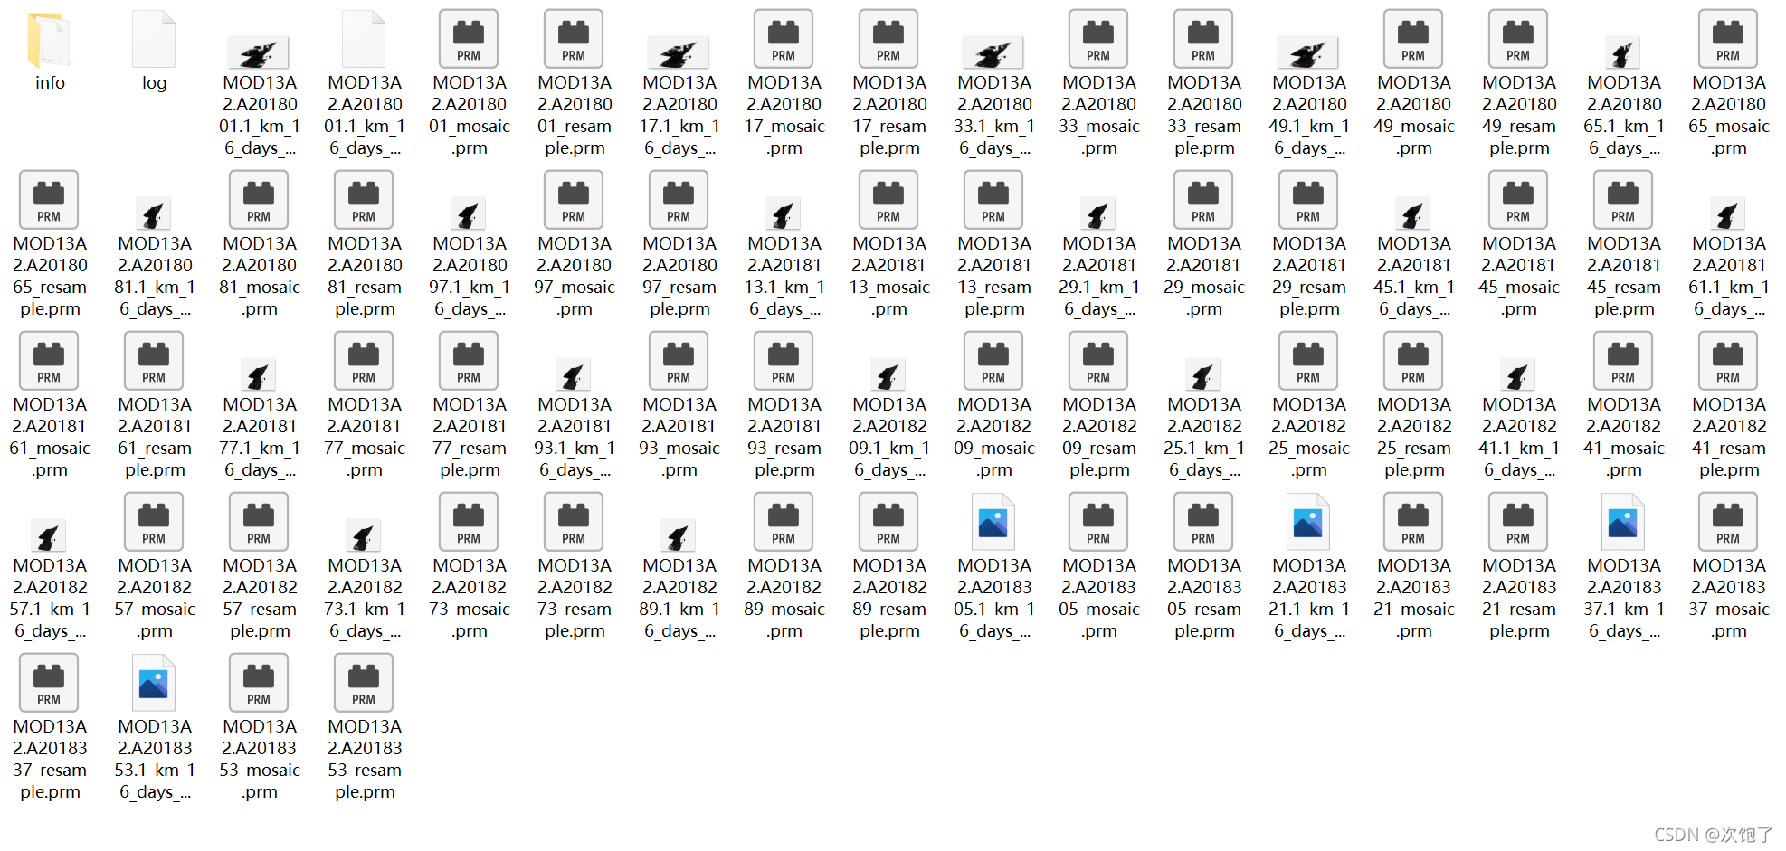Click PRM icon of A2018065_resample.prm
Screen dimensions: 1786x851
click(x=49, y=200)
